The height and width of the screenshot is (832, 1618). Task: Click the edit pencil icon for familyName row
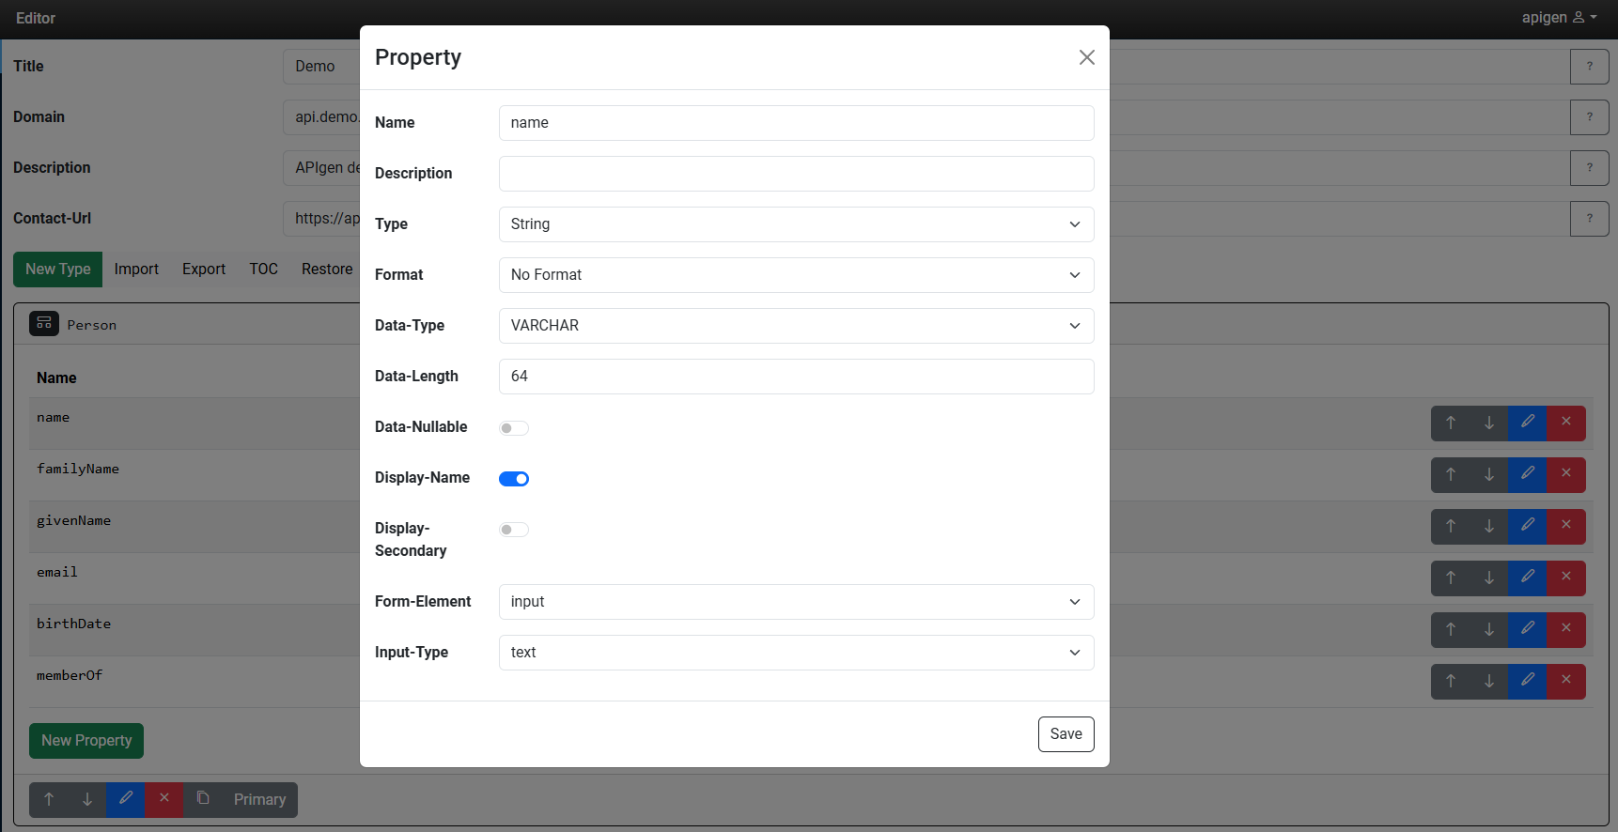pos(1527,474)
